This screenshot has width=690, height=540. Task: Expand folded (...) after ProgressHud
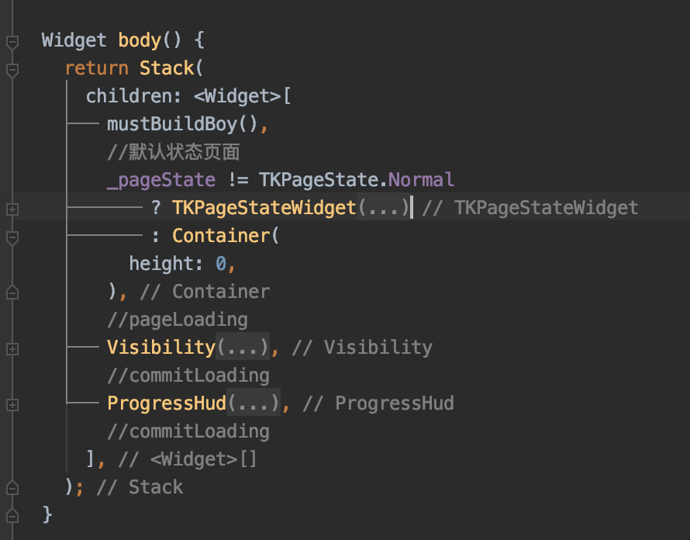pyautogui.click(x=253, y=403)
